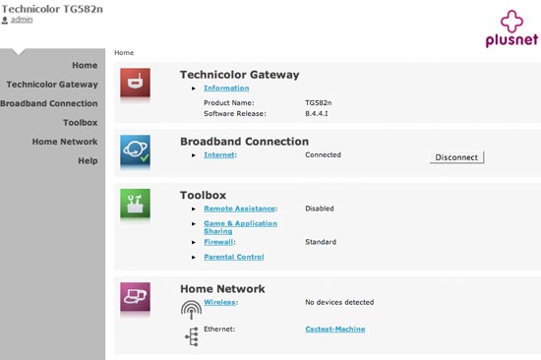Expand the arrow beside Remote Assistance

(194, 209)
